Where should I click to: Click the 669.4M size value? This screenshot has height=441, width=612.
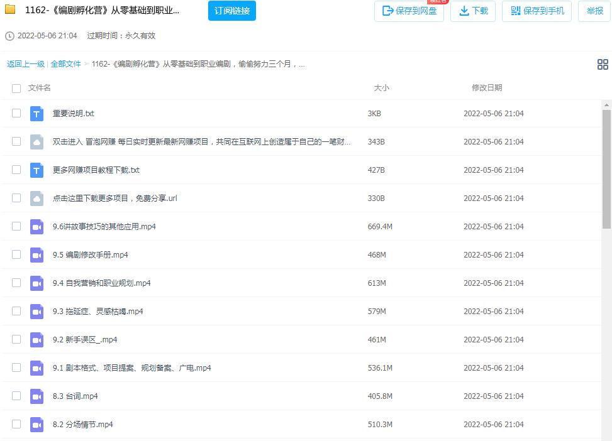tap(380, 227)
